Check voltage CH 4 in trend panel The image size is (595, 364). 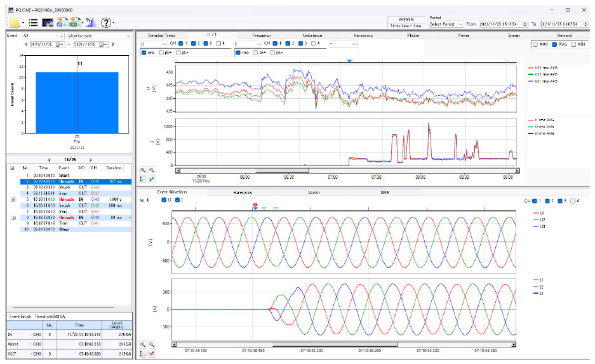217,44
